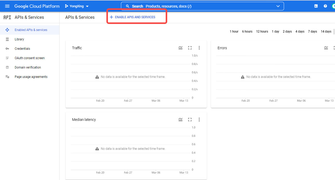Set the time range to 2 days
335x180 pixels.
(x=287, y=32)
